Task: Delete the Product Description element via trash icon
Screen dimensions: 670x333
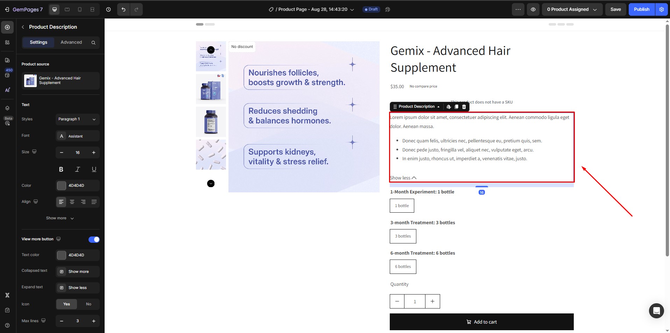Action: click(464, 107)
